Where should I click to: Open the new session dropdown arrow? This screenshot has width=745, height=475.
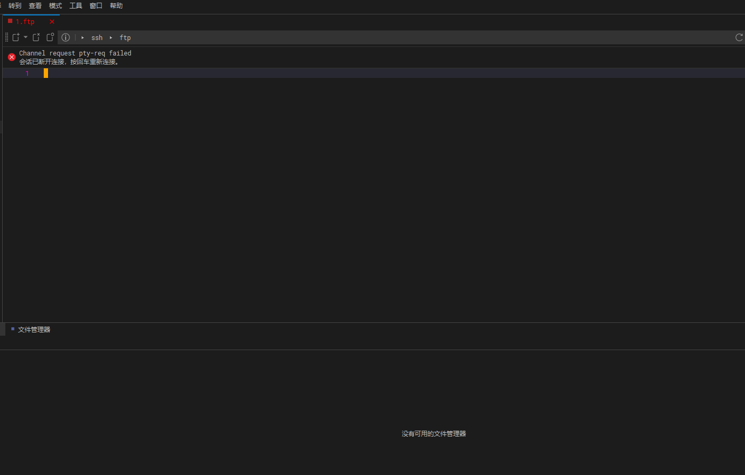click(25, 37)
